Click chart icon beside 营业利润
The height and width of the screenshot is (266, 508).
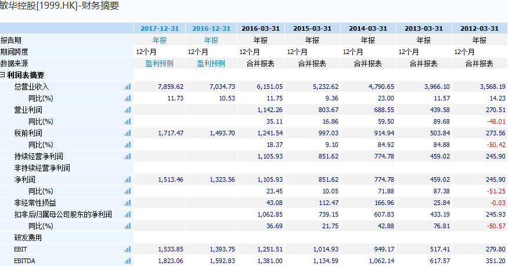pos(128,110)
